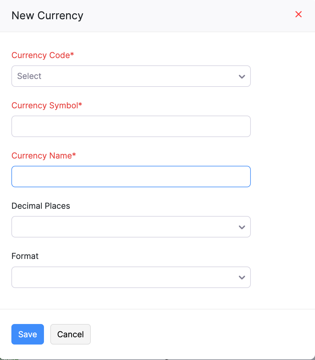The height and width of the screenshot is (360, 315).
Task: Save the new currency
Action: point(28,334)
